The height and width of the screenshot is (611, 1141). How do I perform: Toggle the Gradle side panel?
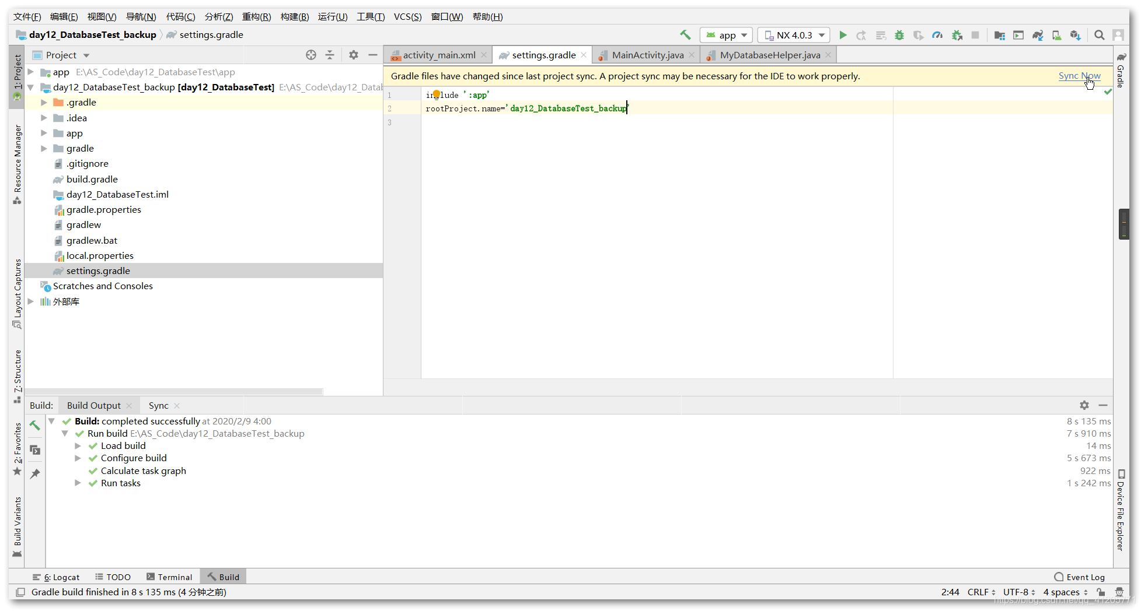[1121, 70]
